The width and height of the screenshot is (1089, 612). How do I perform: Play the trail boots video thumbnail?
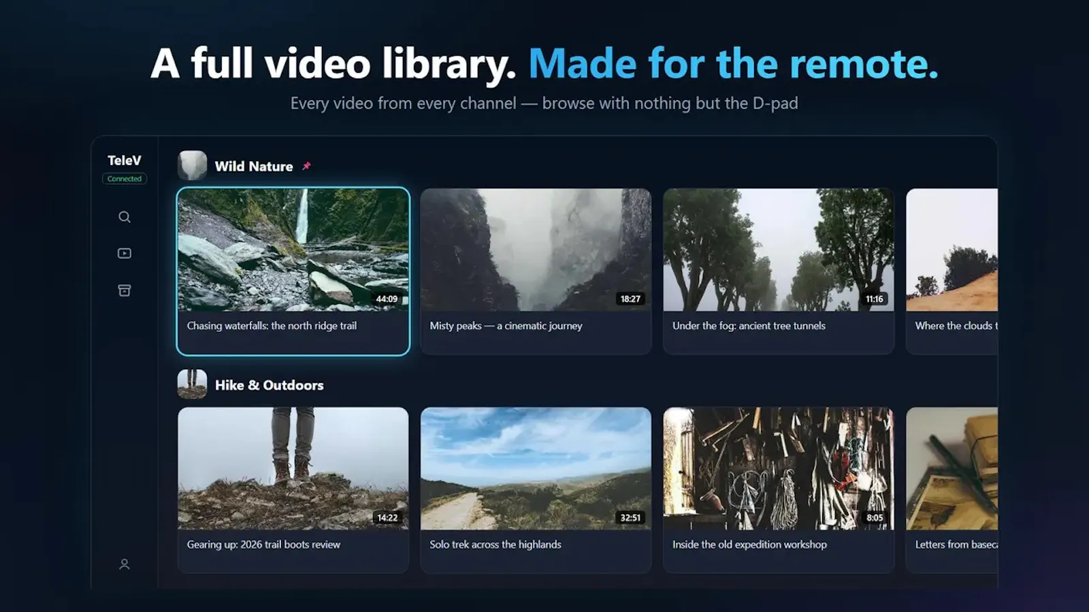pyautogui.click(x=293, y=469)
